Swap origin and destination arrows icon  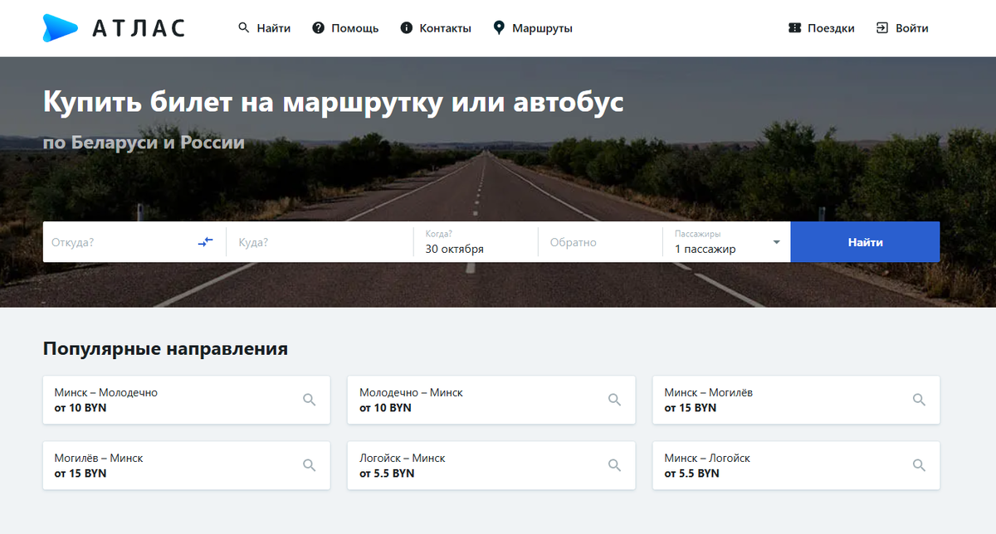tap(206, 242)
